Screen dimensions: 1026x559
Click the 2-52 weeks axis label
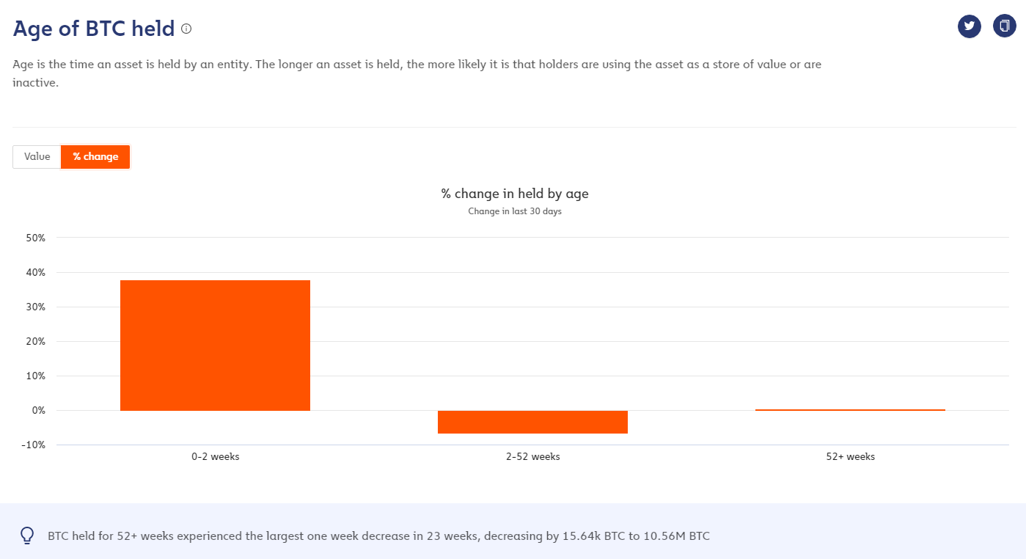coord(533,456)
